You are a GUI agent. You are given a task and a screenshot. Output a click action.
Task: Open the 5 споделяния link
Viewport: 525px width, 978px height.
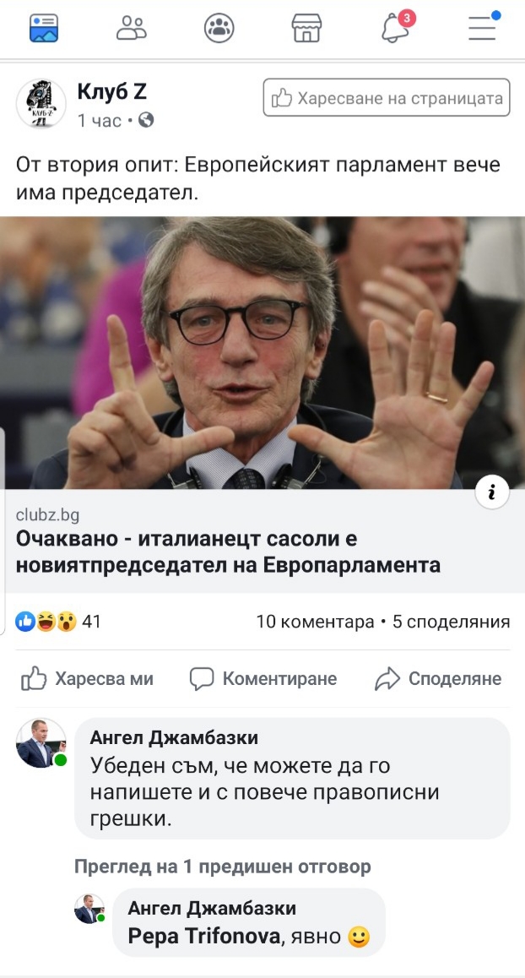[451, 622]
